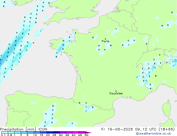
Task: Select the Dourbies location dot marker
Action: coord(116,91)
